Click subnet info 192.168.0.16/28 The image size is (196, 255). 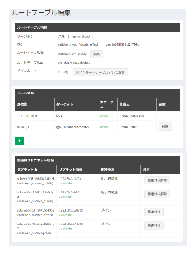[x=70, y=179]
